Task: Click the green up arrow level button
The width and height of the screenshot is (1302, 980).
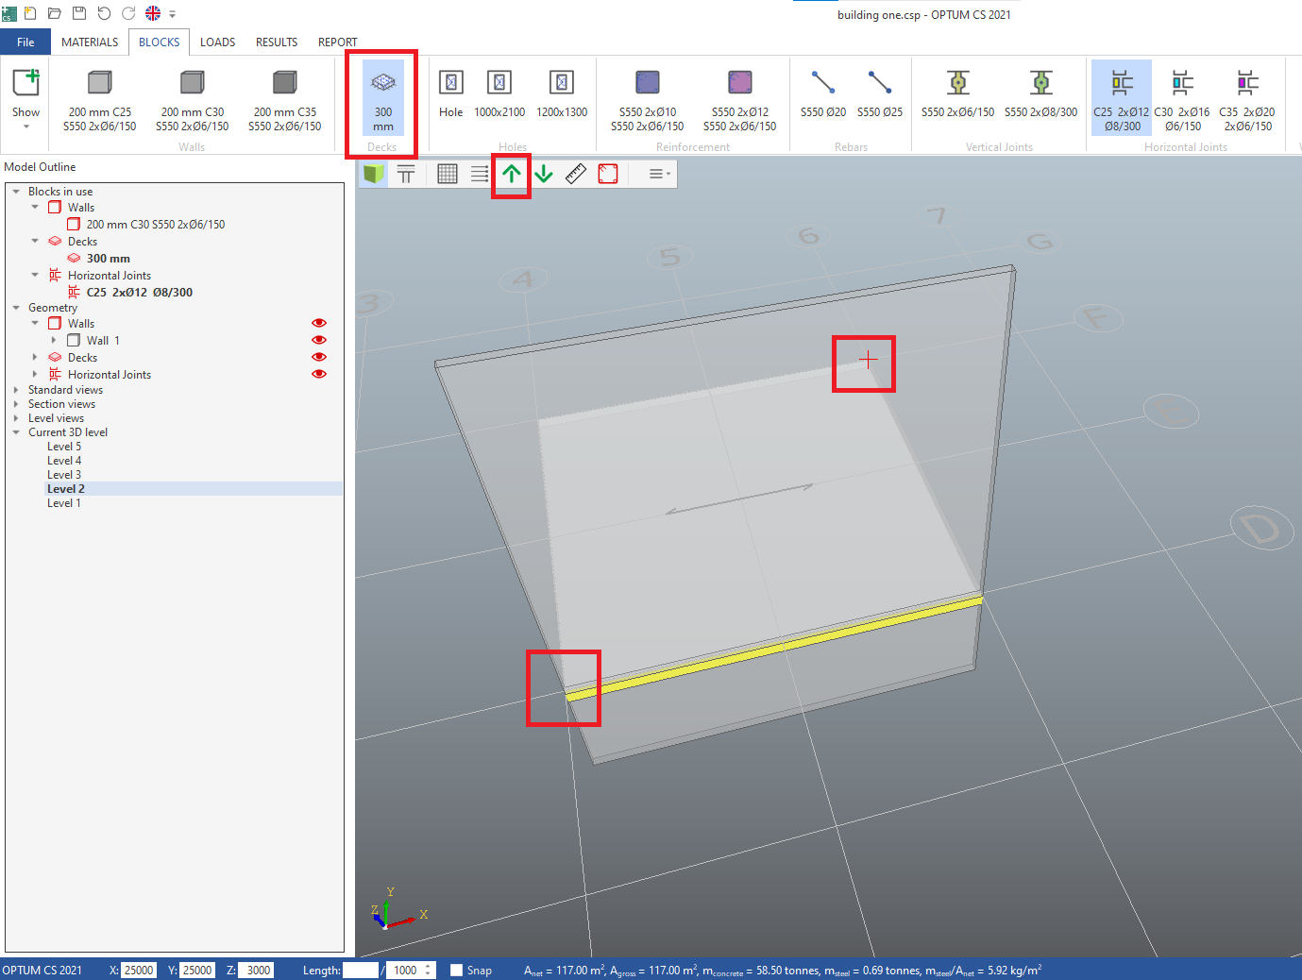Action: click(511, 174)
